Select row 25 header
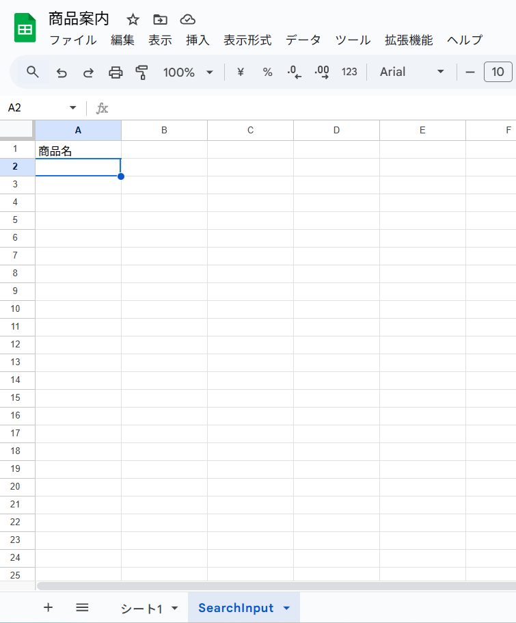The height and width of the screenshot is (623, 516). coord(17,574)
